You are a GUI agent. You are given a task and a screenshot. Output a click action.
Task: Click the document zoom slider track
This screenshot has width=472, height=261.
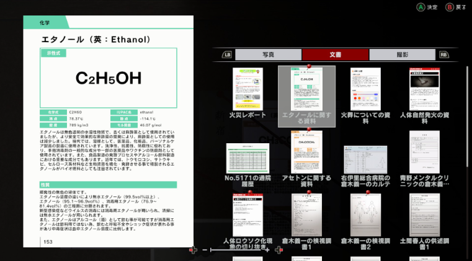[x=236, y=250]
